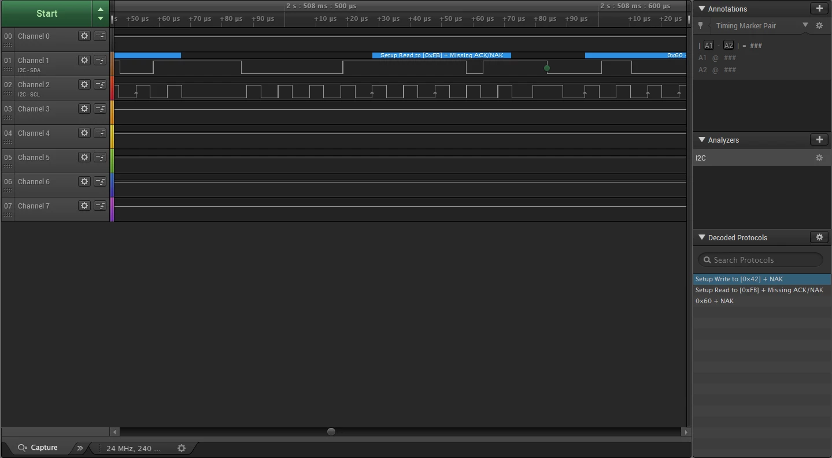This screenshot has height=458, width=832.
Task: Select 'Setup Read to [0xFB] + Missing ACK/NAK' row
Action: [x=762, y=290]
